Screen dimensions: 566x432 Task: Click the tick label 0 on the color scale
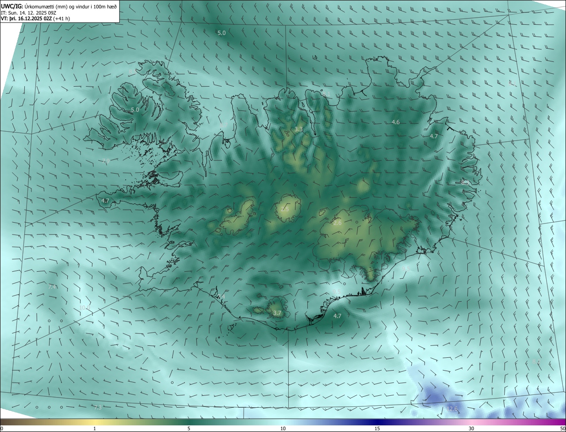(x=2, y=428)
